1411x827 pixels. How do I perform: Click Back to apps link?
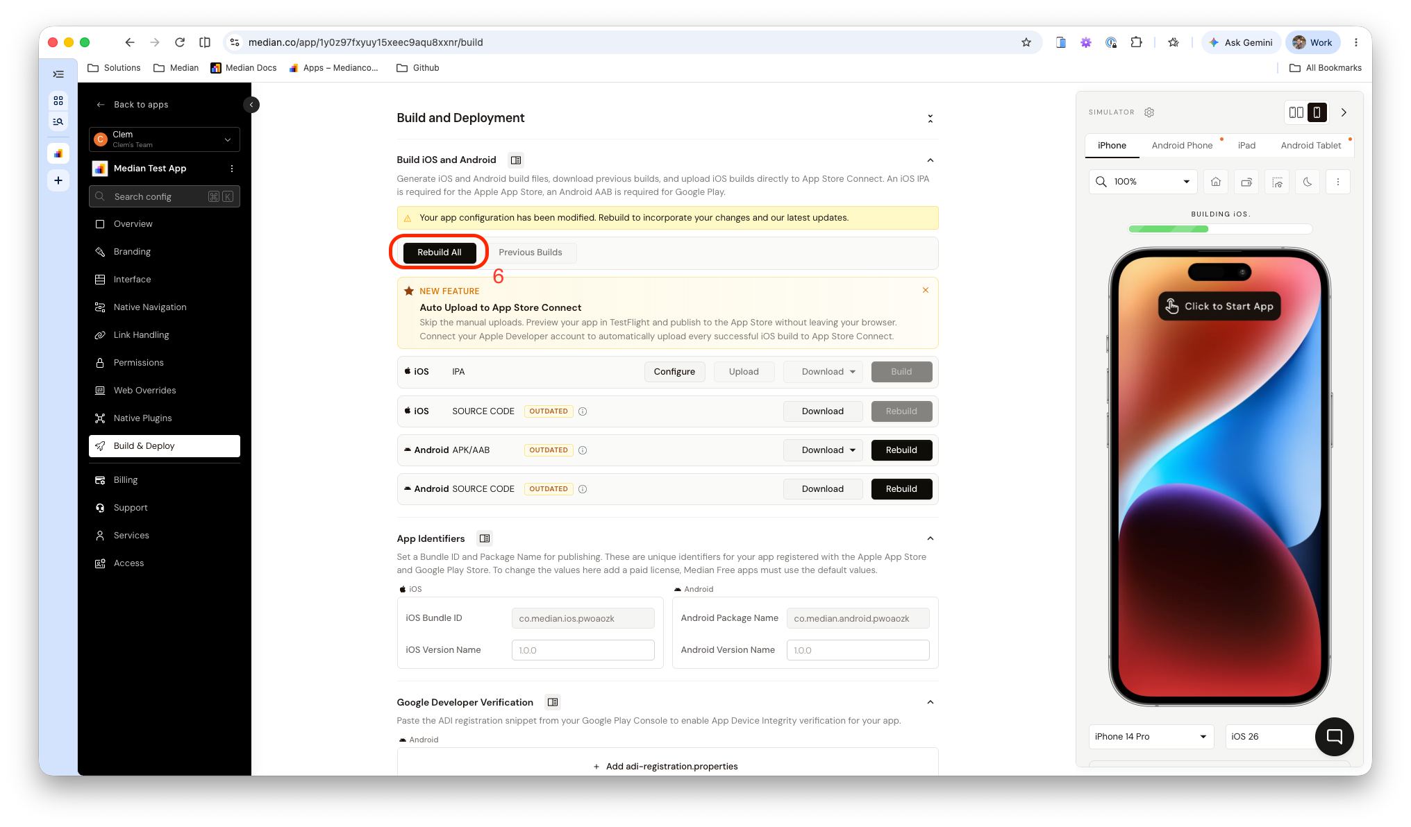tap(133, 105)
